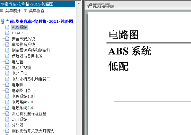Image resolution: width=191 pixels, height=135 pixels.
Task: Open the ETACS entry
Action: tap(18, 33)
